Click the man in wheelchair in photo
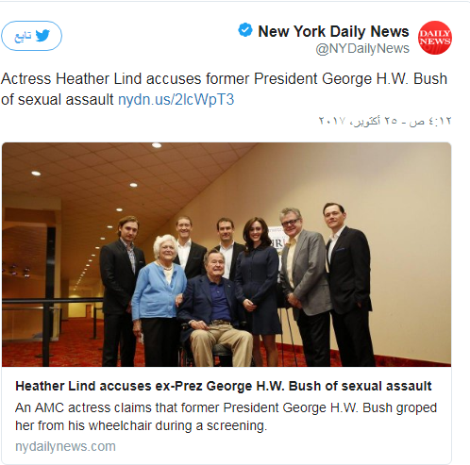Viewport: 470px width, 465px height. click(x=214, y=308)
